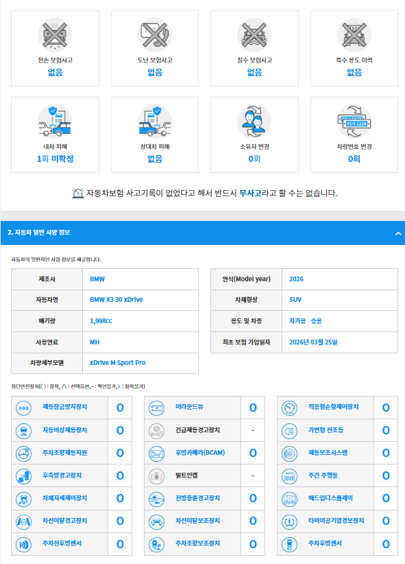Click the 1,998cc displacement value
This screenshot has height=564, width=405.
[x=101, y=321]
